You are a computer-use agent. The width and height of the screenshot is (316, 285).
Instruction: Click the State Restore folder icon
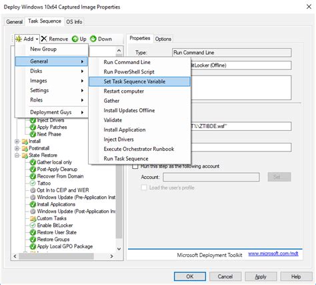(25, 156)
